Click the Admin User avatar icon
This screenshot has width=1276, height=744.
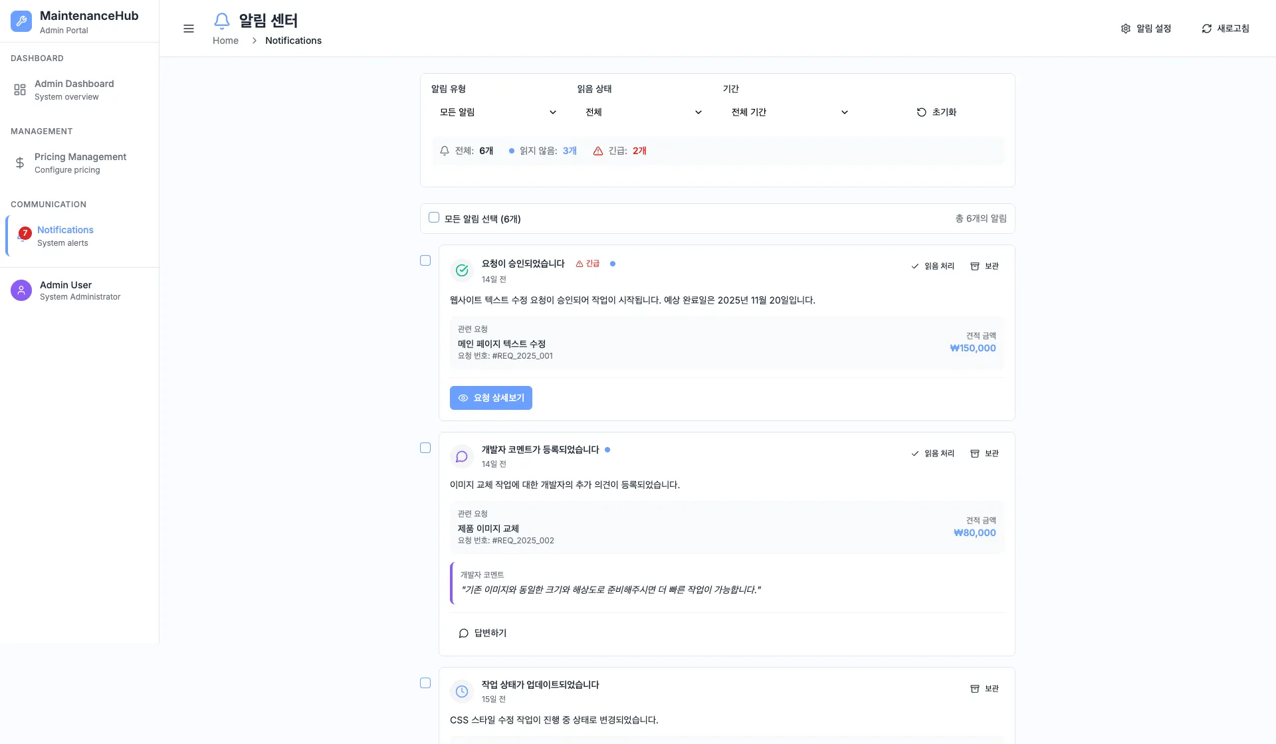pos(21,290)
